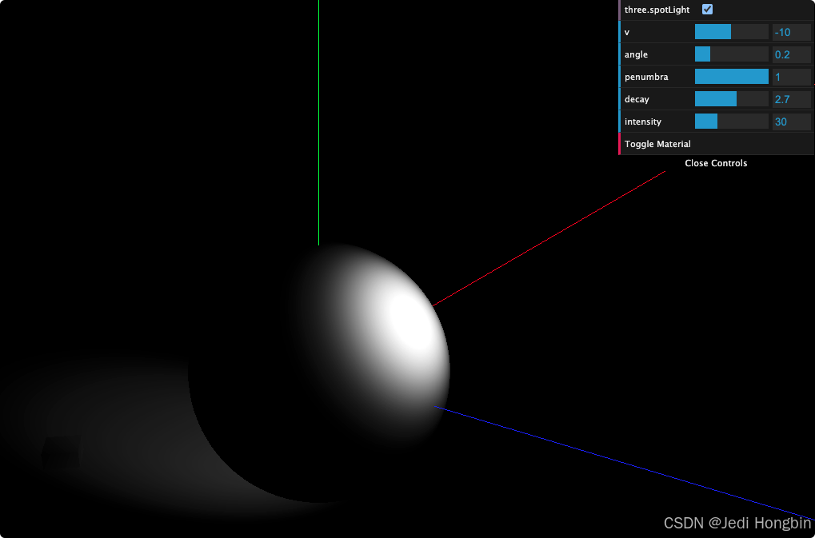Click the angle label text
This screenshot has height=538, width=815.
click(636, 54)
